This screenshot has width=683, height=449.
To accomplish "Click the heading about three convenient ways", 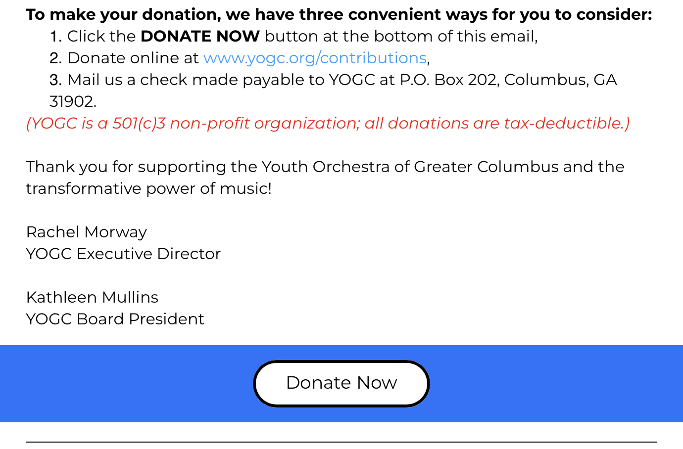I will click(339, 14).
